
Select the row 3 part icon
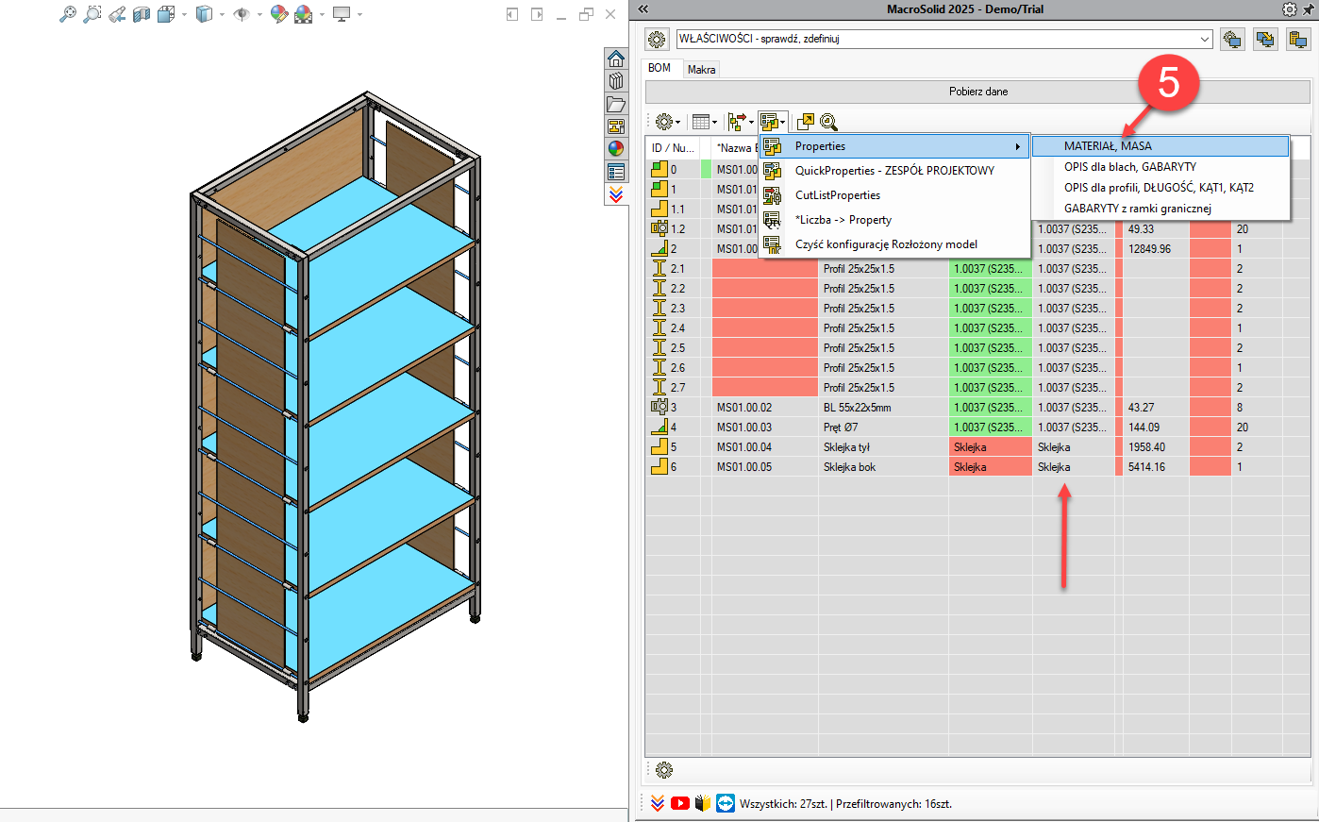click(x=659, y=408)
